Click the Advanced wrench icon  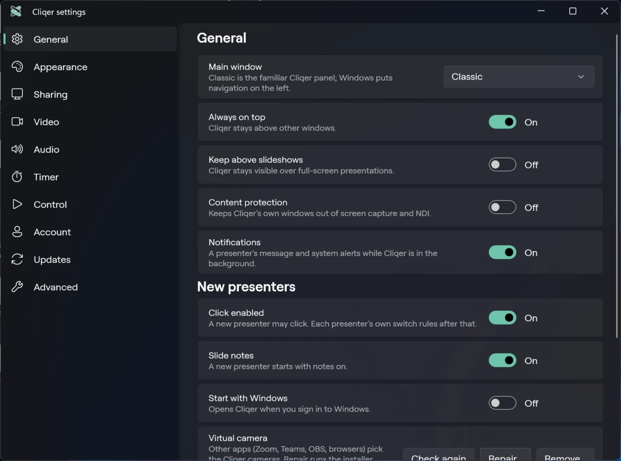(x=17, y=287)
